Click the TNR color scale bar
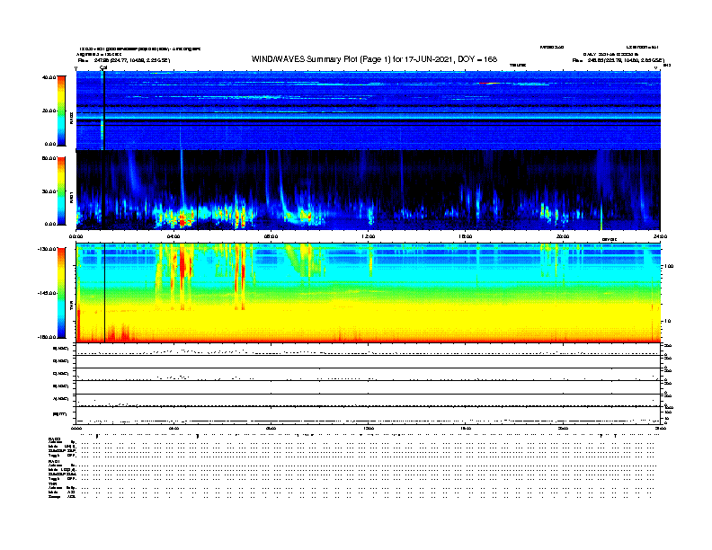 coord(61,293)
